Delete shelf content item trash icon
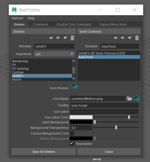The image size is (150, 162). [x=137, y=38]
